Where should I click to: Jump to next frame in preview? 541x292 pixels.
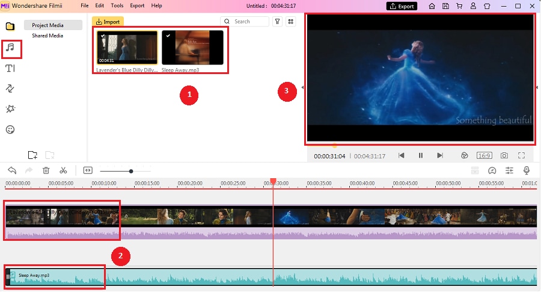(x=440, y=155)
